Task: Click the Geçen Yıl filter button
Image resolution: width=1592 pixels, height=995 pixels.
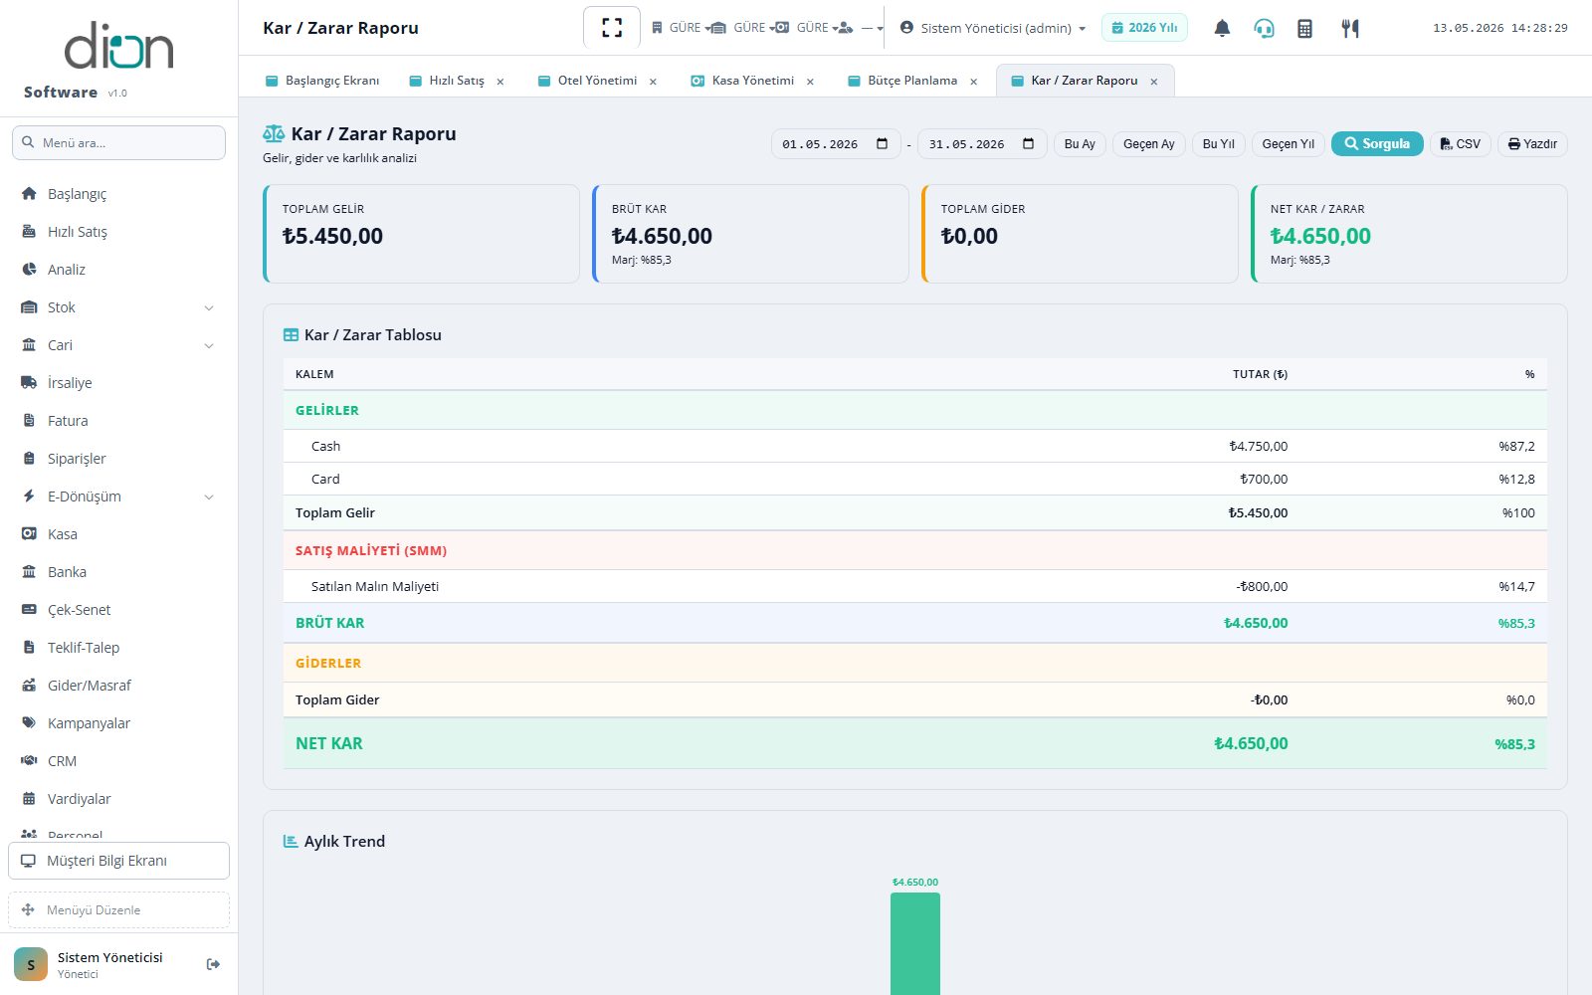Action: [x=1289, y=144]
